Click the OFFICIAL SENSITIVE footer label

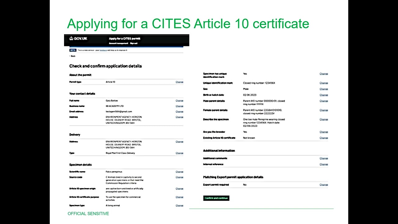click(x=88, y=214)
